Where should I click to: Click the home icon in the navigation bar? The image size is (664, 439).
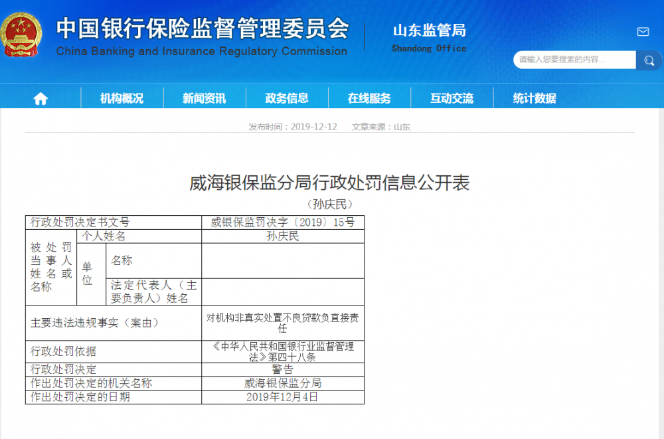(41, 97)
